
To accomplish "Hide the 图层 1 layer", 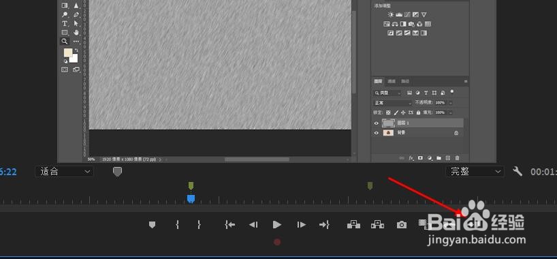I will pyautogui.click(x=377, y=123).
